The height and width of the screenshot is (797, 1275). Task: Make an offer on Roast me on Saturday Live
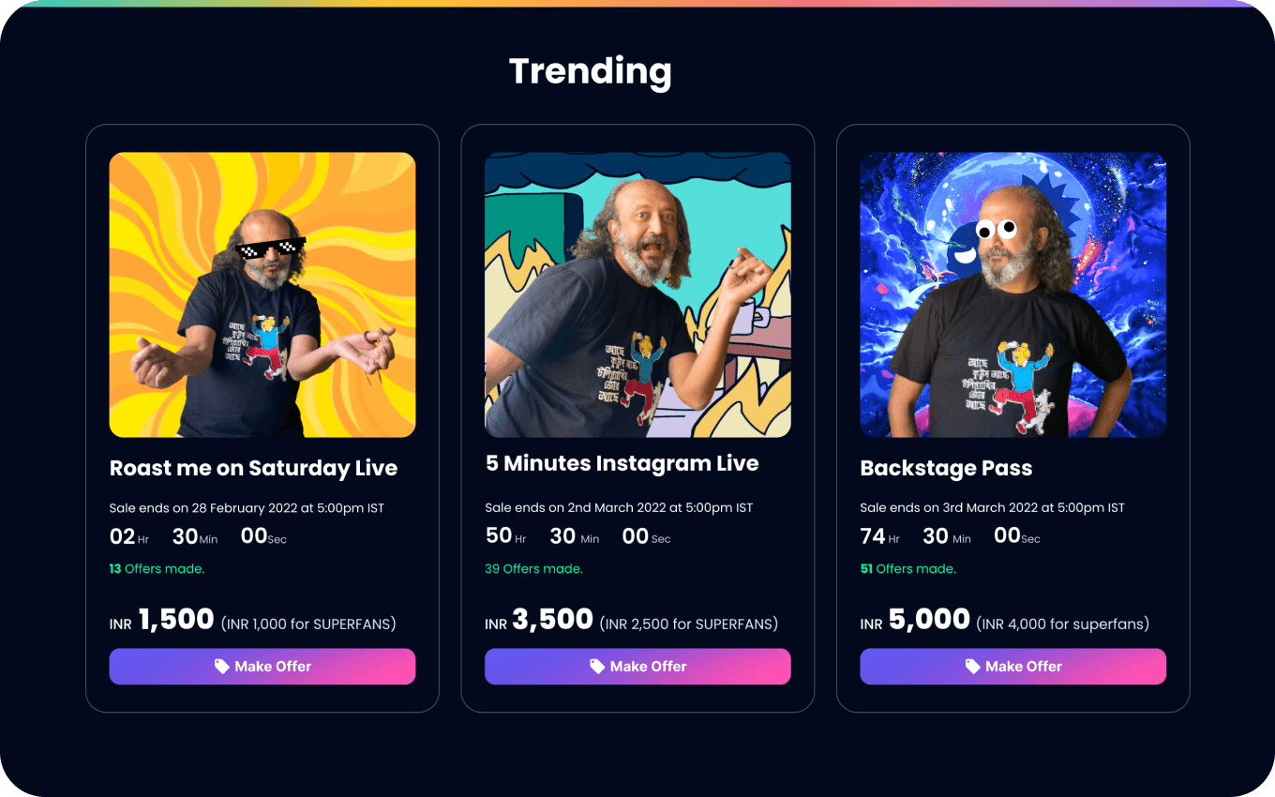tap(262, 667)
